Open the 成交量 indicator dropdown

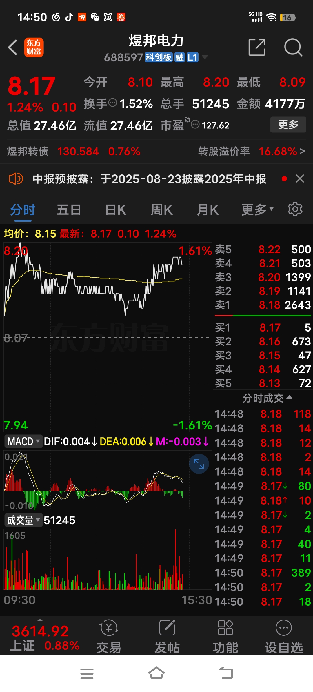tap(23, 520)
